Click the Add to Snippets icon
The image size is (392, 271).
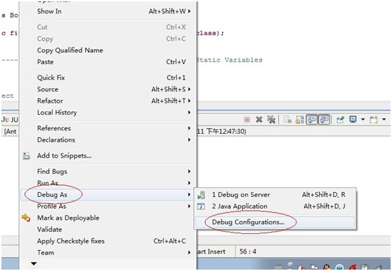coord(27,156)
